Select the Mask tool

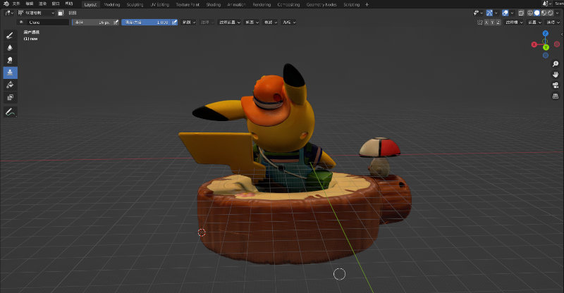point(10,97)
